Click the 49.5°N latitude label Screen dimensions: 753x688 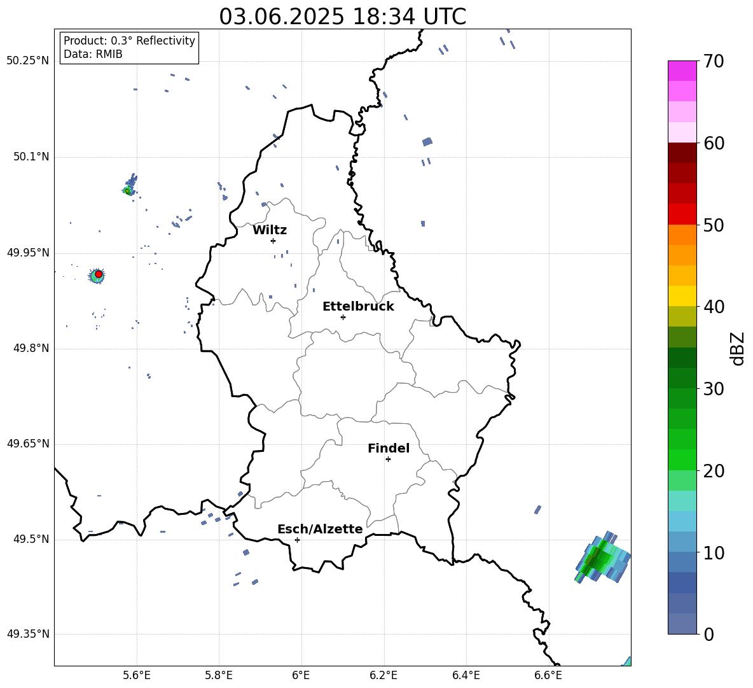(x=31, y=539)
